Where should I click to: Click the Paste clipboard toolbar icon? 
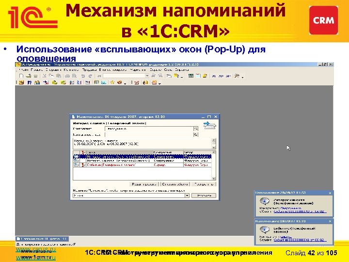58,76
